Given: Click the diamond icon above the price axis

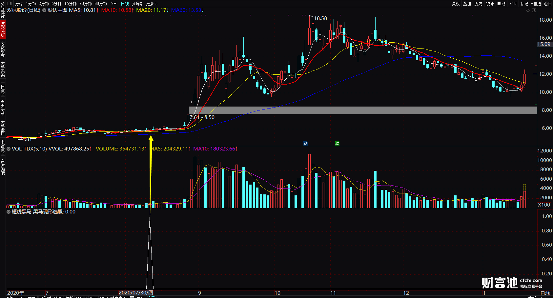Looking at the screenshot, I should 528,10.
